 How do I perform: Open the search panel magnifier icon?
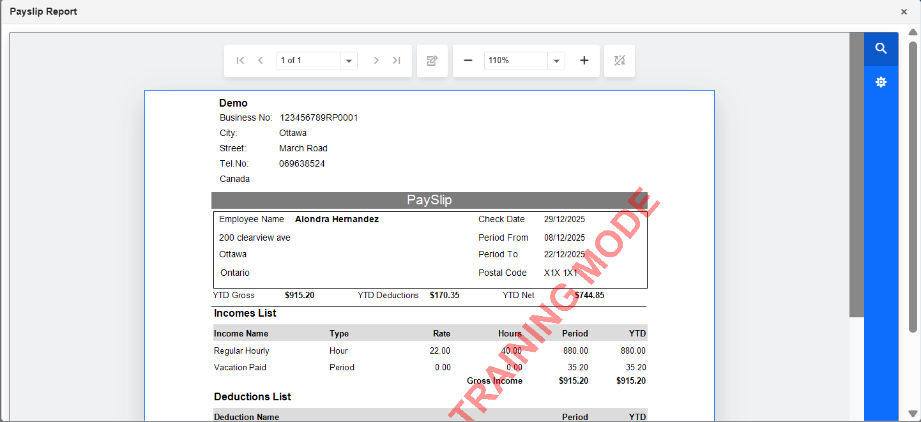coord(881,49)
